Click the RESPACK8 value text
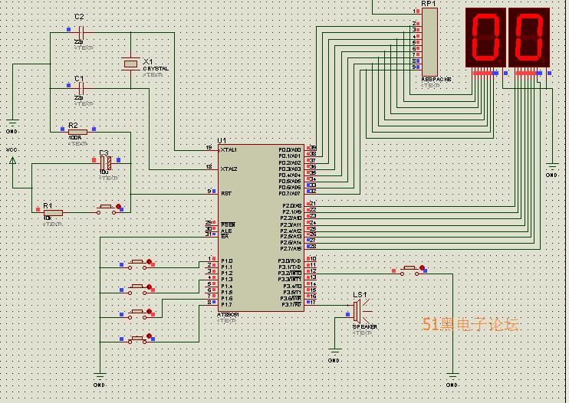 (x=436, y=79)
